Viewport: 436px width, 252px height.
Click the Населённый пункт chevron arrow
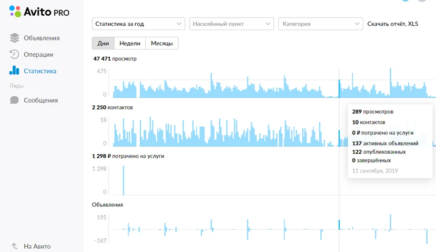(x=268, y=24)
